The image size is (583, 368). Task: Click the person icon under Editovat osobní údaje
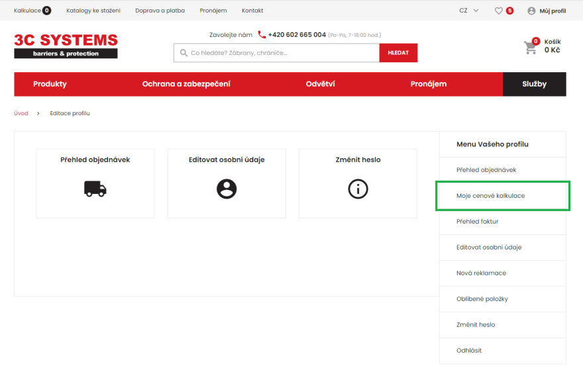coord(227,189)
